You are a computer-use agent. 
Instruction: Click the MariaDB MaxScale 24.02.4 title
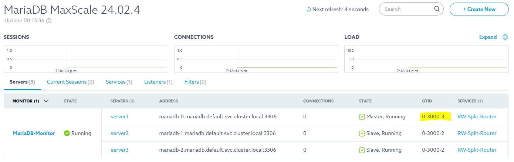click(72, 10)
